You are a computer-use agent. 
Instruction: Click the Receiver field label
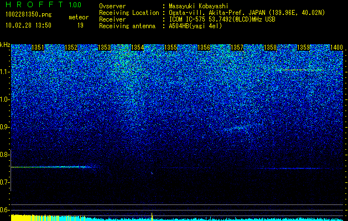[x=112, y=19]
